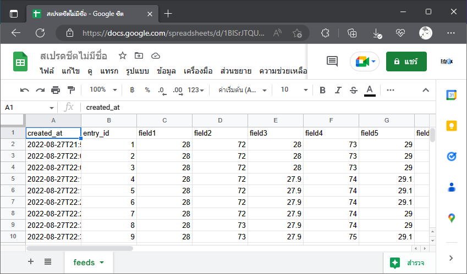Toggle strikethrough formatting
The width and height of the screenshot is (467, 274).
click(x=354, y=90)
